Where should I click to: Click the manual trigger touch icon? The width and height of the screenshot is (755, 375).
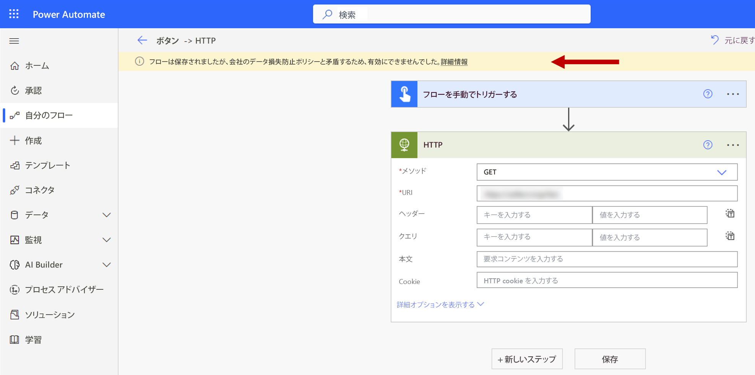click(x=404, y=94)
